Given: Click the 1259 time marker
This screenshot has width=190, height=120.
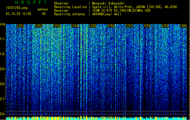Looking at the screenshot, I should [165, 26].
